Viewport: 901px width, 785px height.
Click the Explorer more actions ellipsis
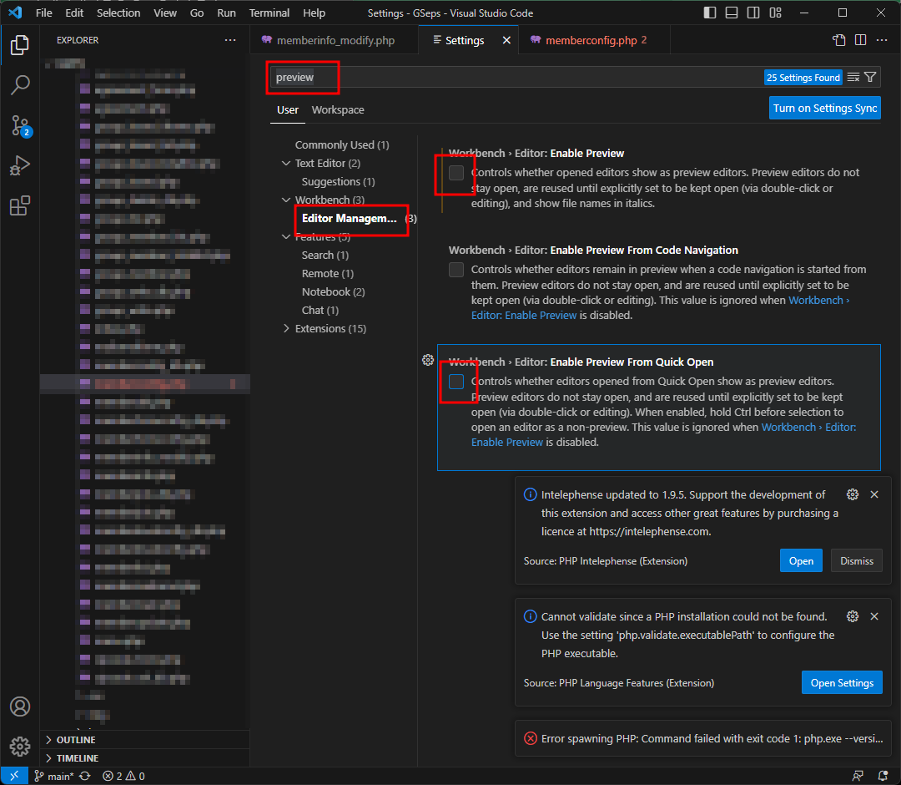230,40
